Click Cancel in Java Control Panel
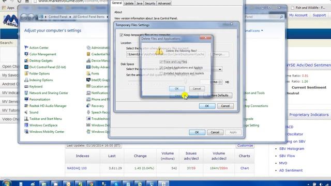This screenshot has width=331, height=186. tap(215, 132)
